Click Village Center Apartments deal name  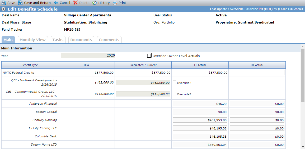click(87, 15)
